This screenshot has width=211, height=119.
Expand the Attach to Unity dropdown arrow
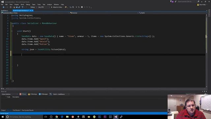pyautogui.click(x=63, y=7)
